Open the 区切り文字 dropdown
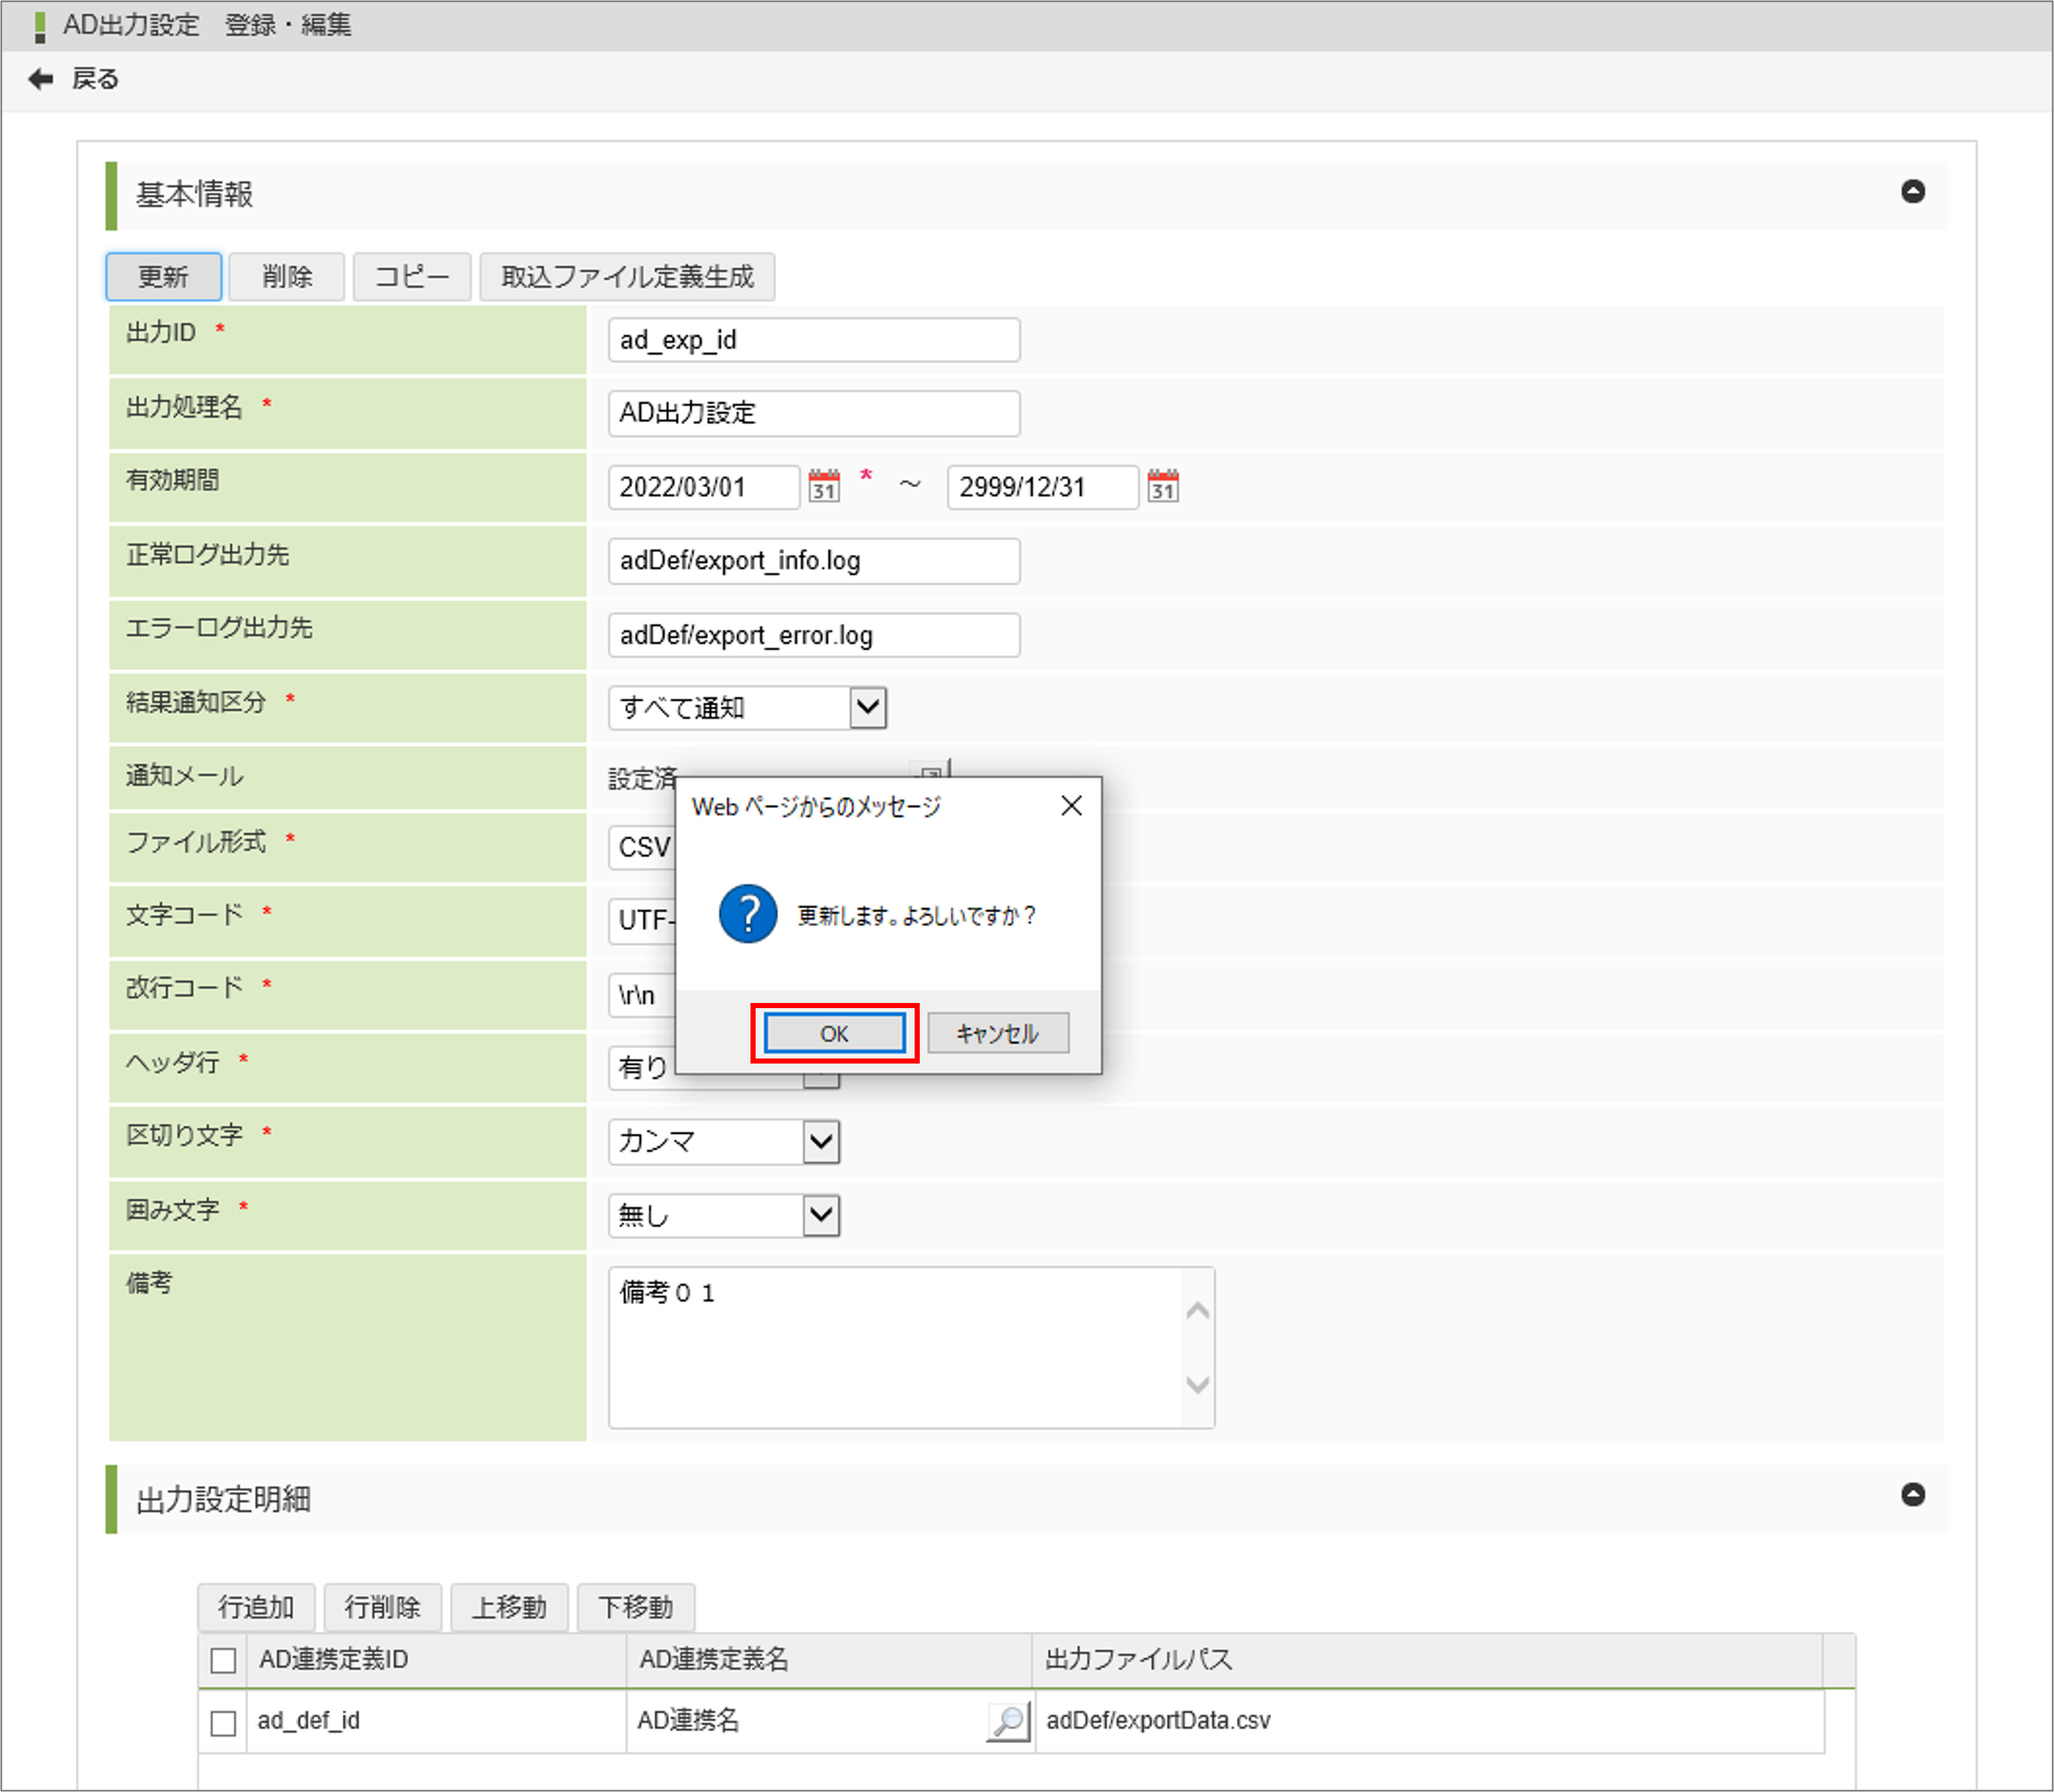Viewport: 2054px width, 1792px height. [x=821, y=1141]
